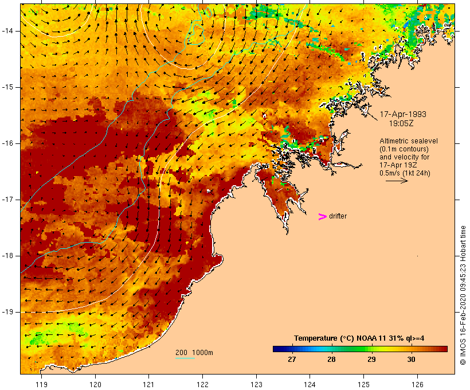Click the colorbar tick label '29'
470x390 pixels.
[x=371, y=360]
